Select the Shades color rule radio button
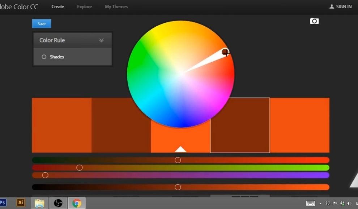358x209 pixels. point(44,57)
